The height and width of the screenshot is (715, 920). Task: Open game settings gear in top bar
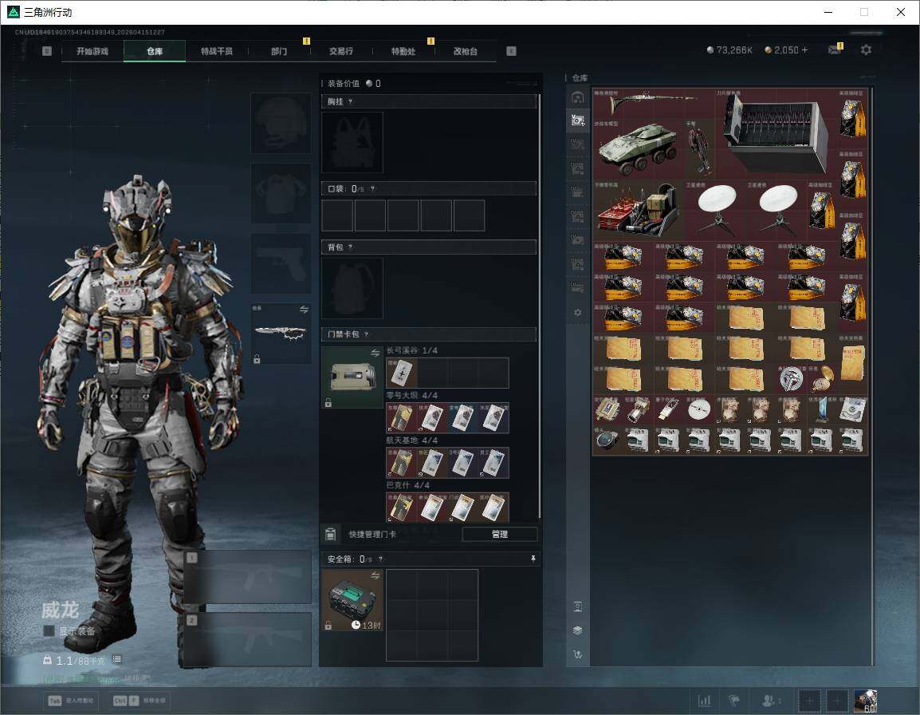coord(866,50)
